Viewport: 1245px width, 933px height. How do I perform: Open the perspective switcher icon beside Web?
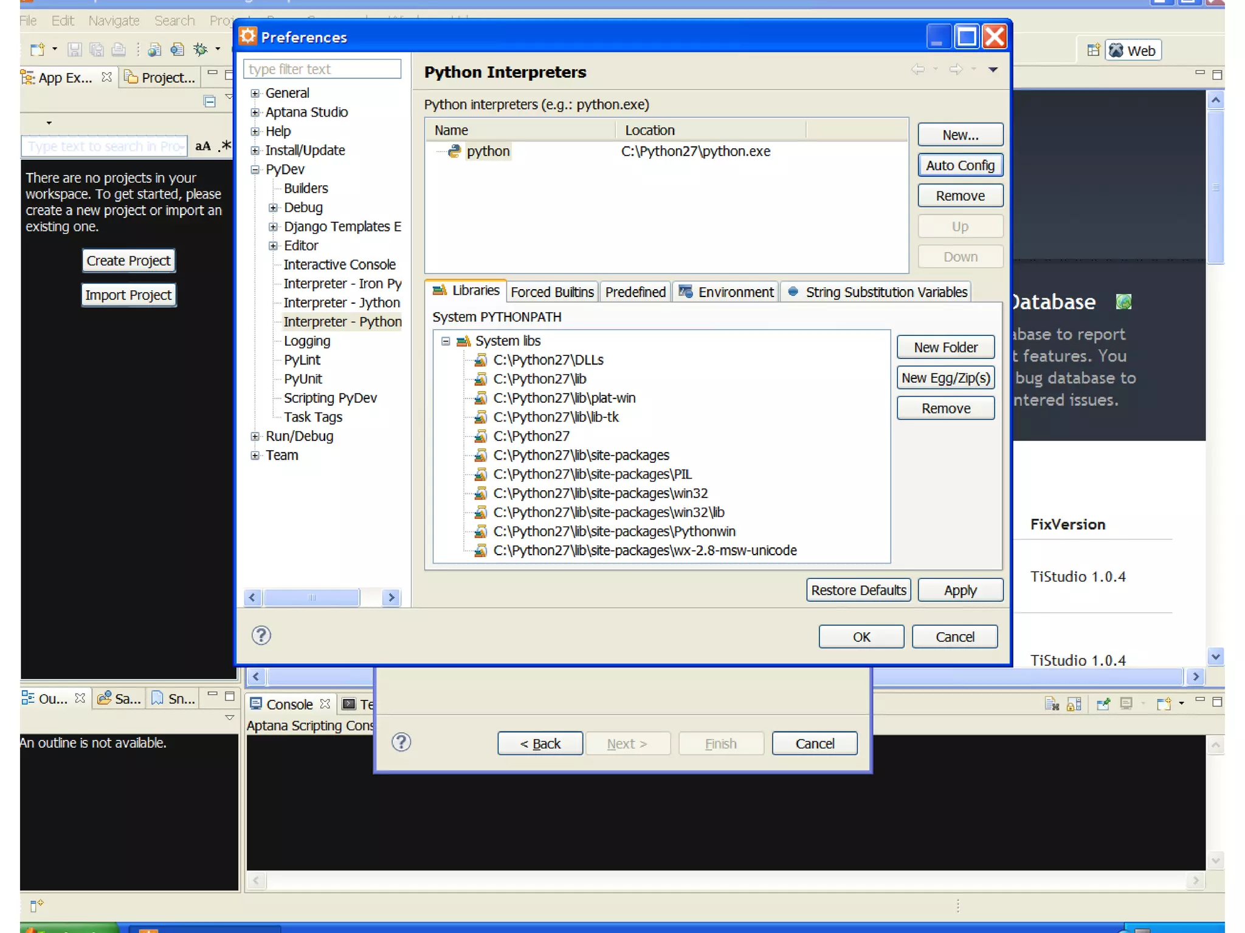(x=1093, y=50)
